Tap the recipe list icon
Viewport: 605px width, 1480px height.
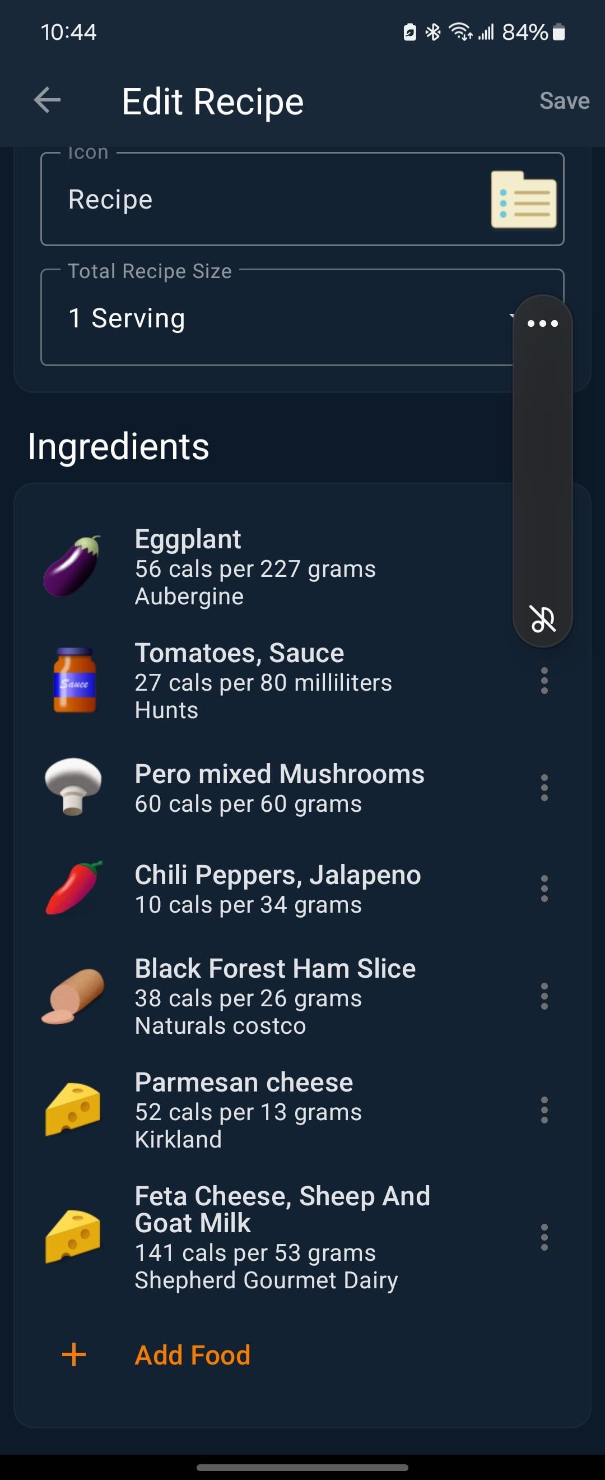click(523, 200)
